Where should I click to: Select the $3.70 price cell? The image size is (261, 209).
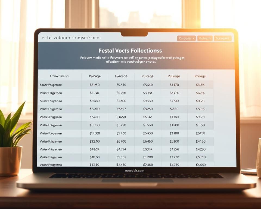tap(200, 117)
